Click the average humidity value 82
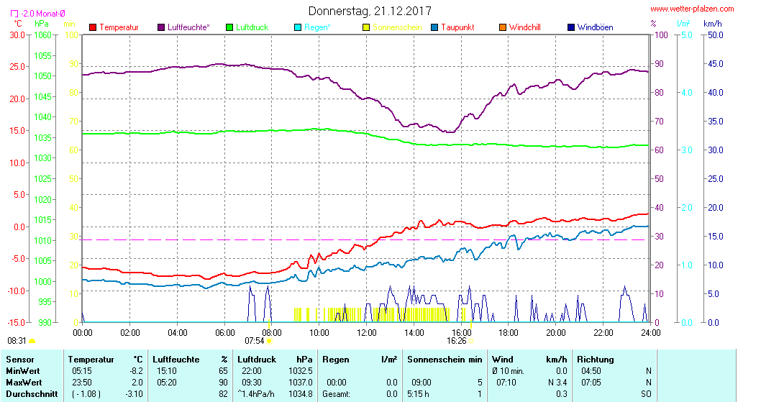The width and height of the screenshot is (761, 402). click(223, 394)
